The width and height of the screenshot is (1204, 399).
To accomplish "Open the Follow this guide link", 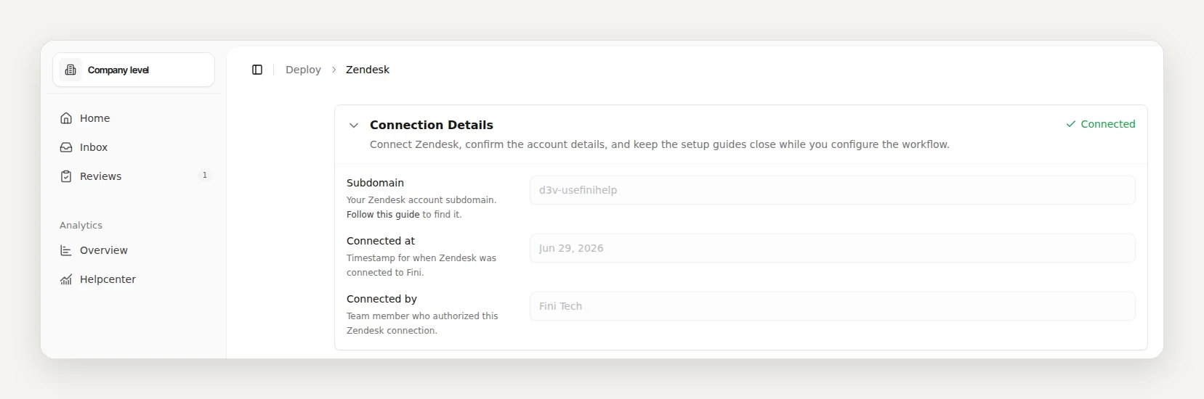I will (383, 215).
